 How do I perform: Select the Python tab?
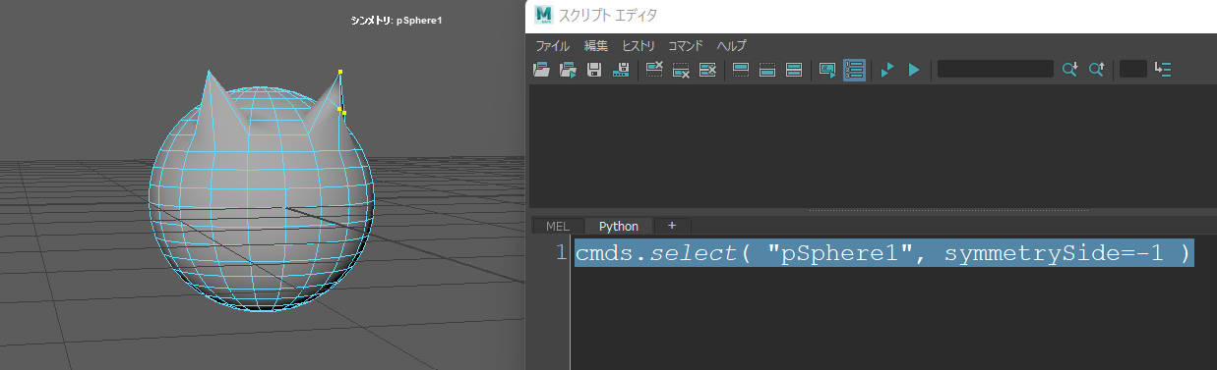[618, 226]
